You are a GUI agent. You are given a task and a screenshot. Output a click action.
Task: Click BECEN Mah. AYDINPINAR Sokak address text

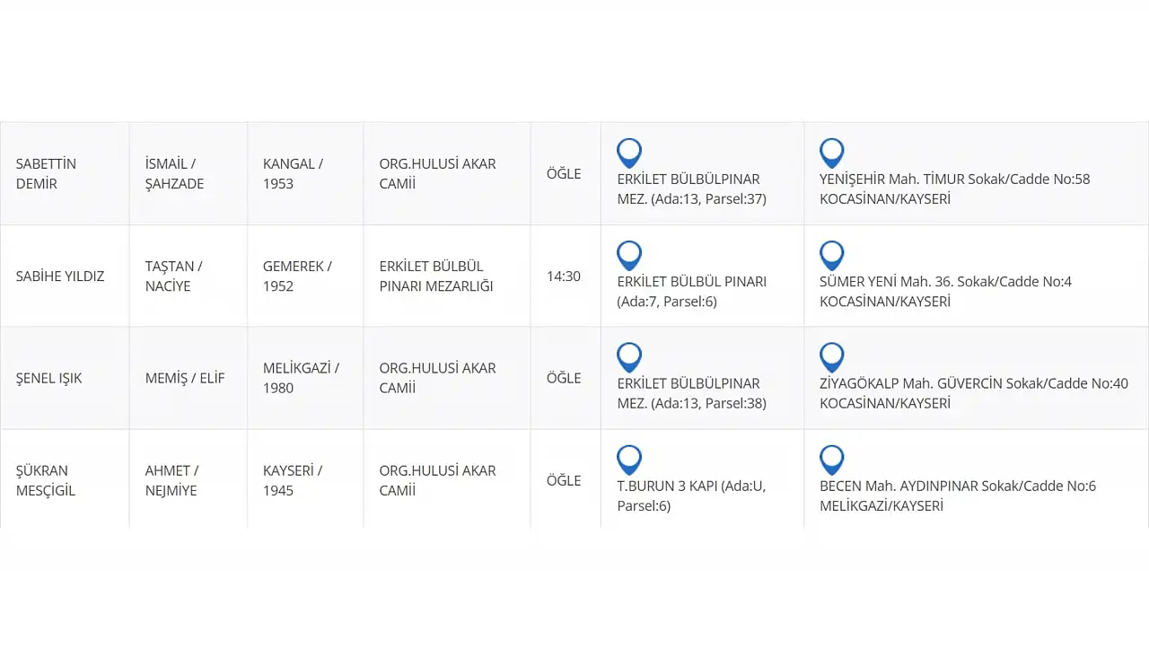click(957, 496)
